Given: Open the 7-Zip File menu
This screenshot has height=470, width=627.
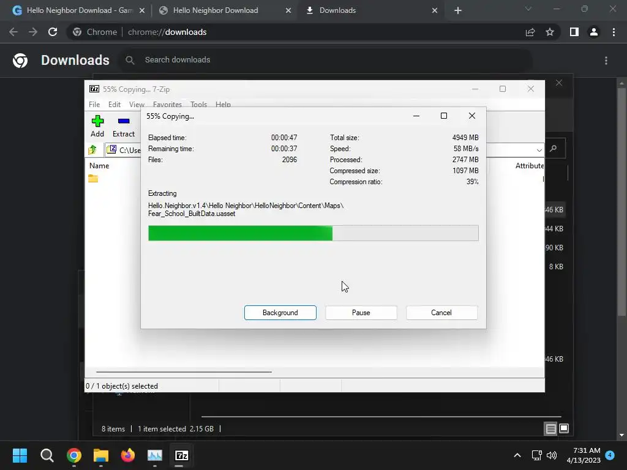Looking at the screenshot, I should click(94, 104).
